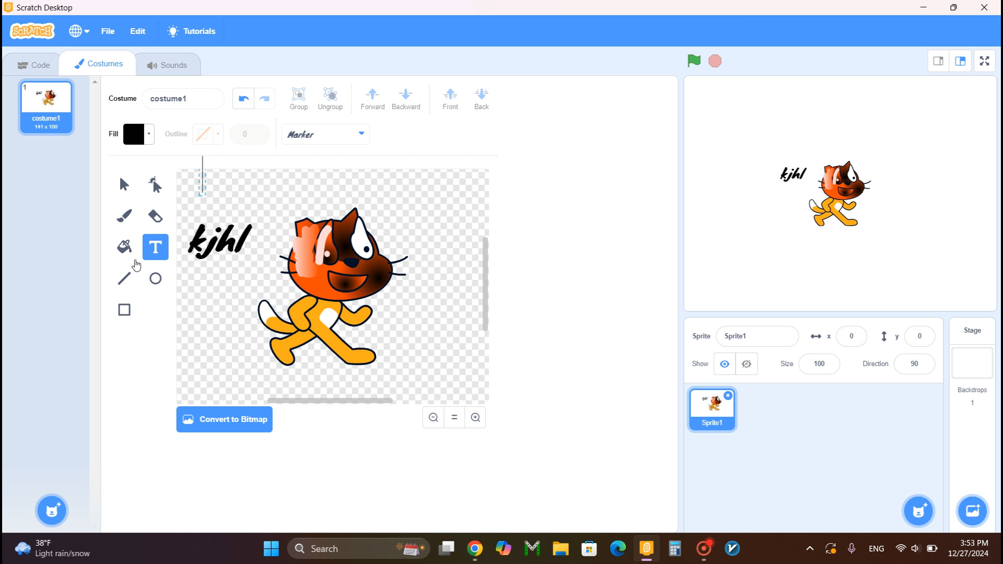Click the Undo arrow
The height and width of the screenshot is (564, 1003).
(x=243, y=98)
